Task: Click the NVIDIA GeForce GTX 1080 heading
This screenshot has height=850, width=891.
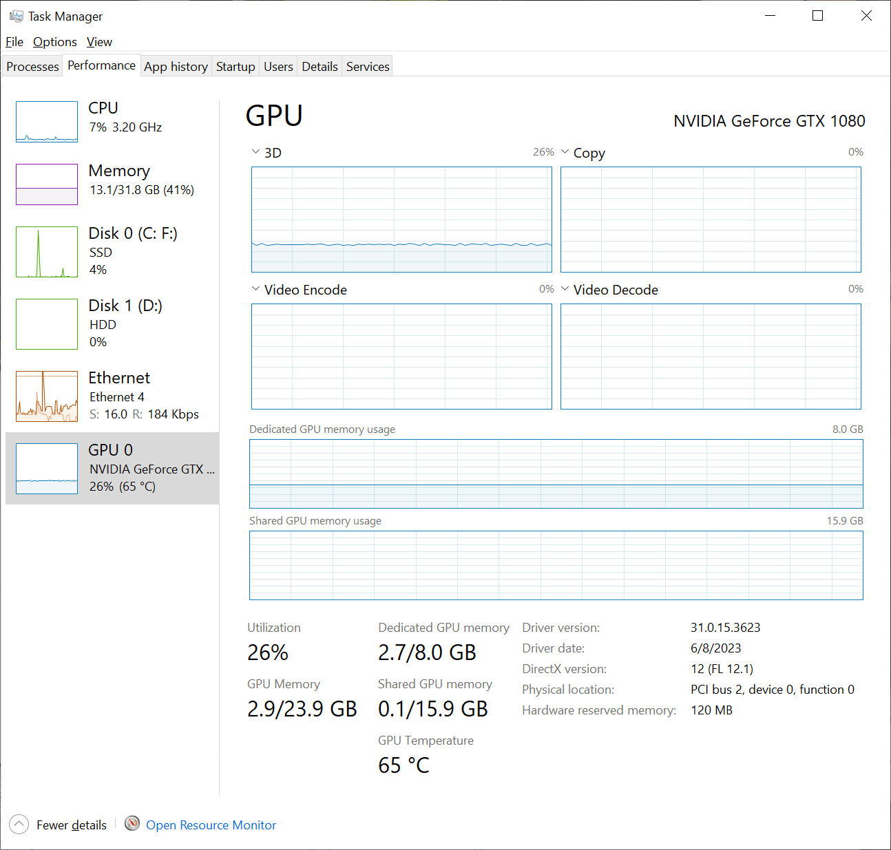Action: pyautogui.click(x=769, y=121)
